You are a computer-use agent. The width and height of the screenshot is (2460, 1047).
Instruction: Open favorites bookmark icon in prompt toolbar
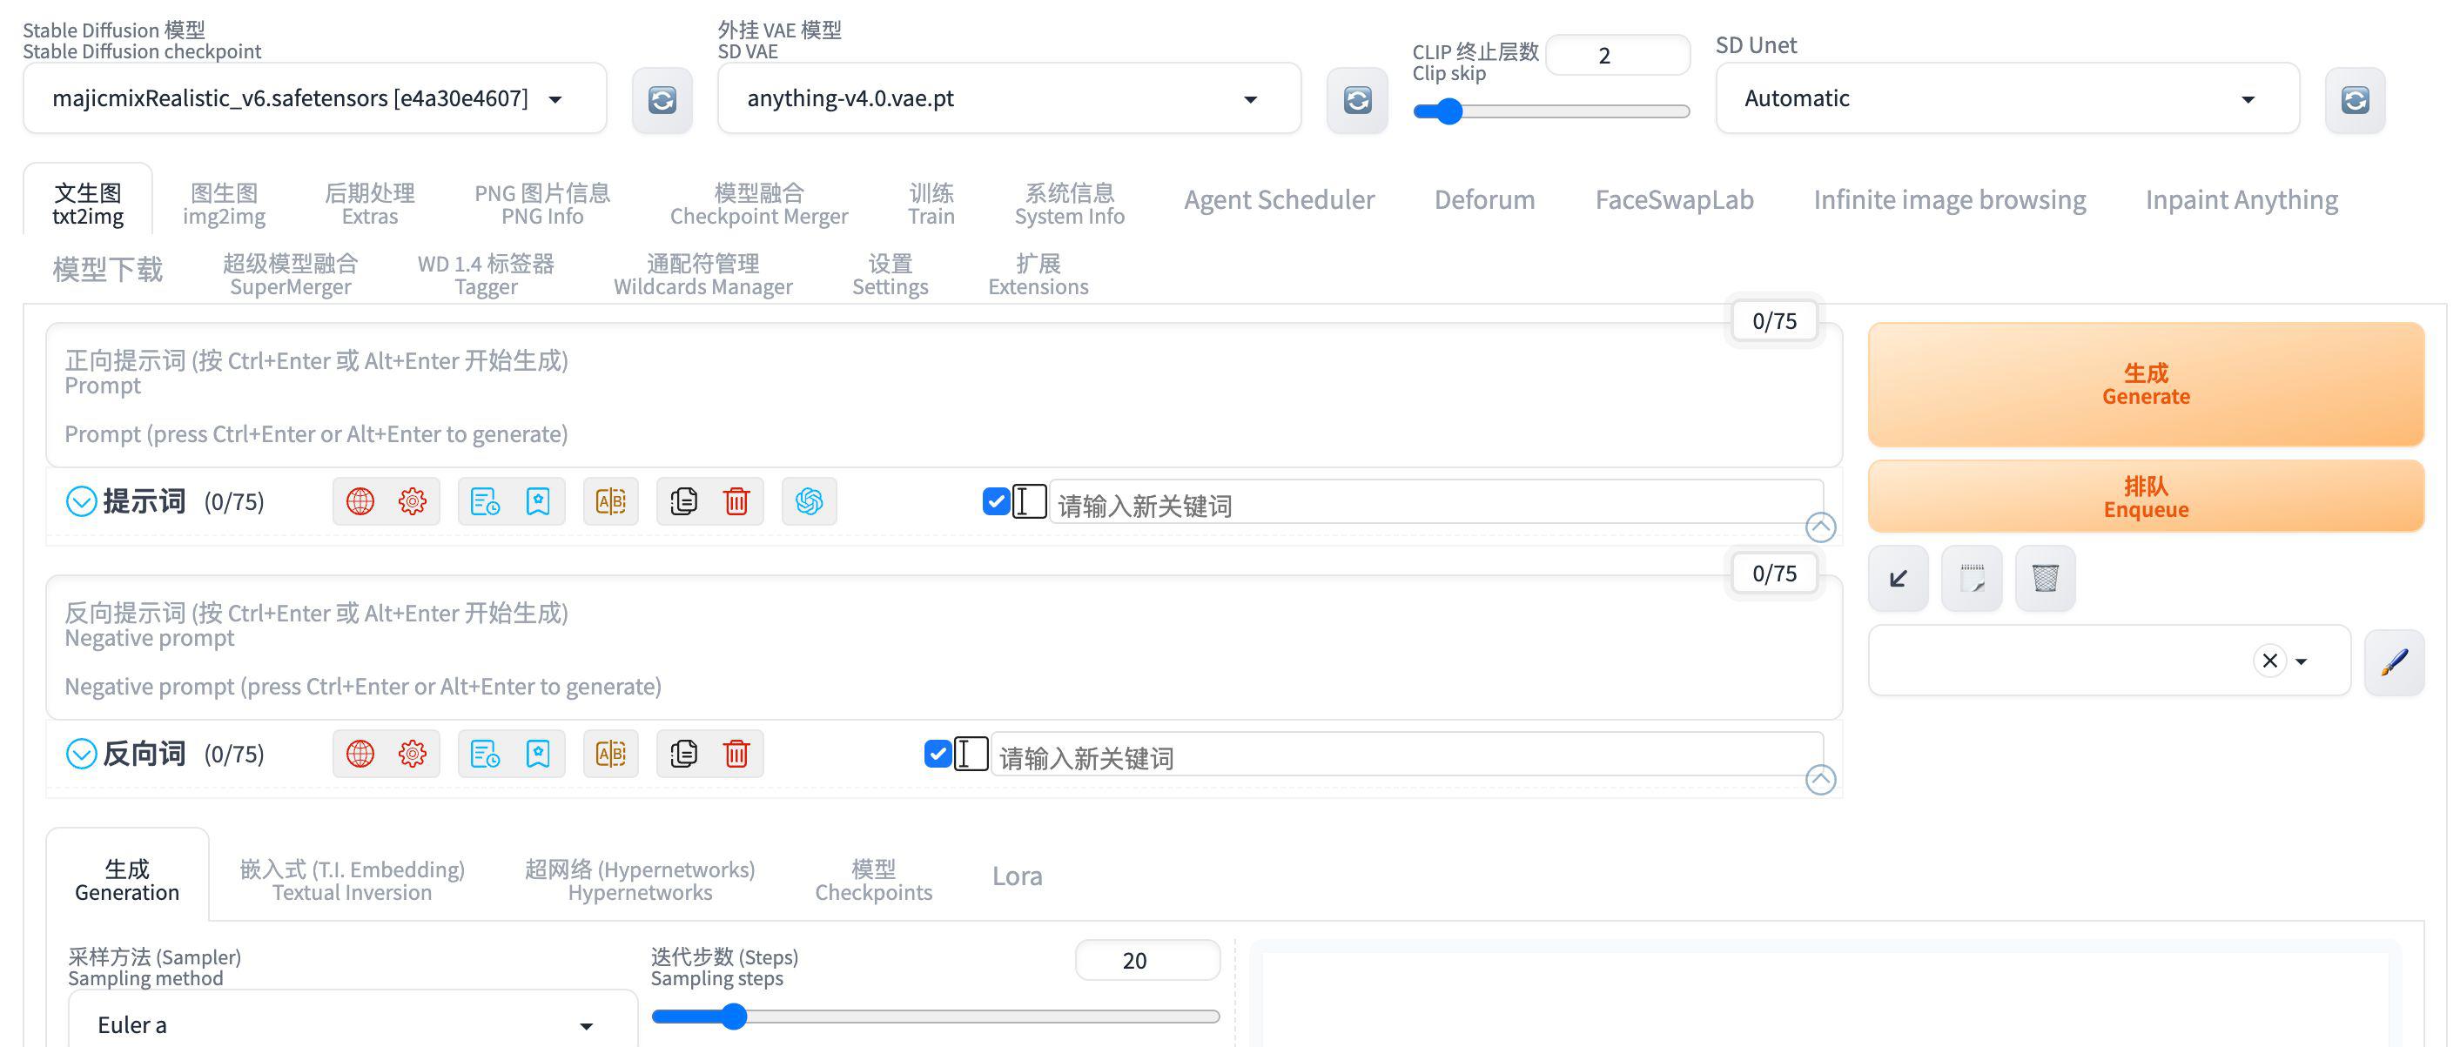538,501
